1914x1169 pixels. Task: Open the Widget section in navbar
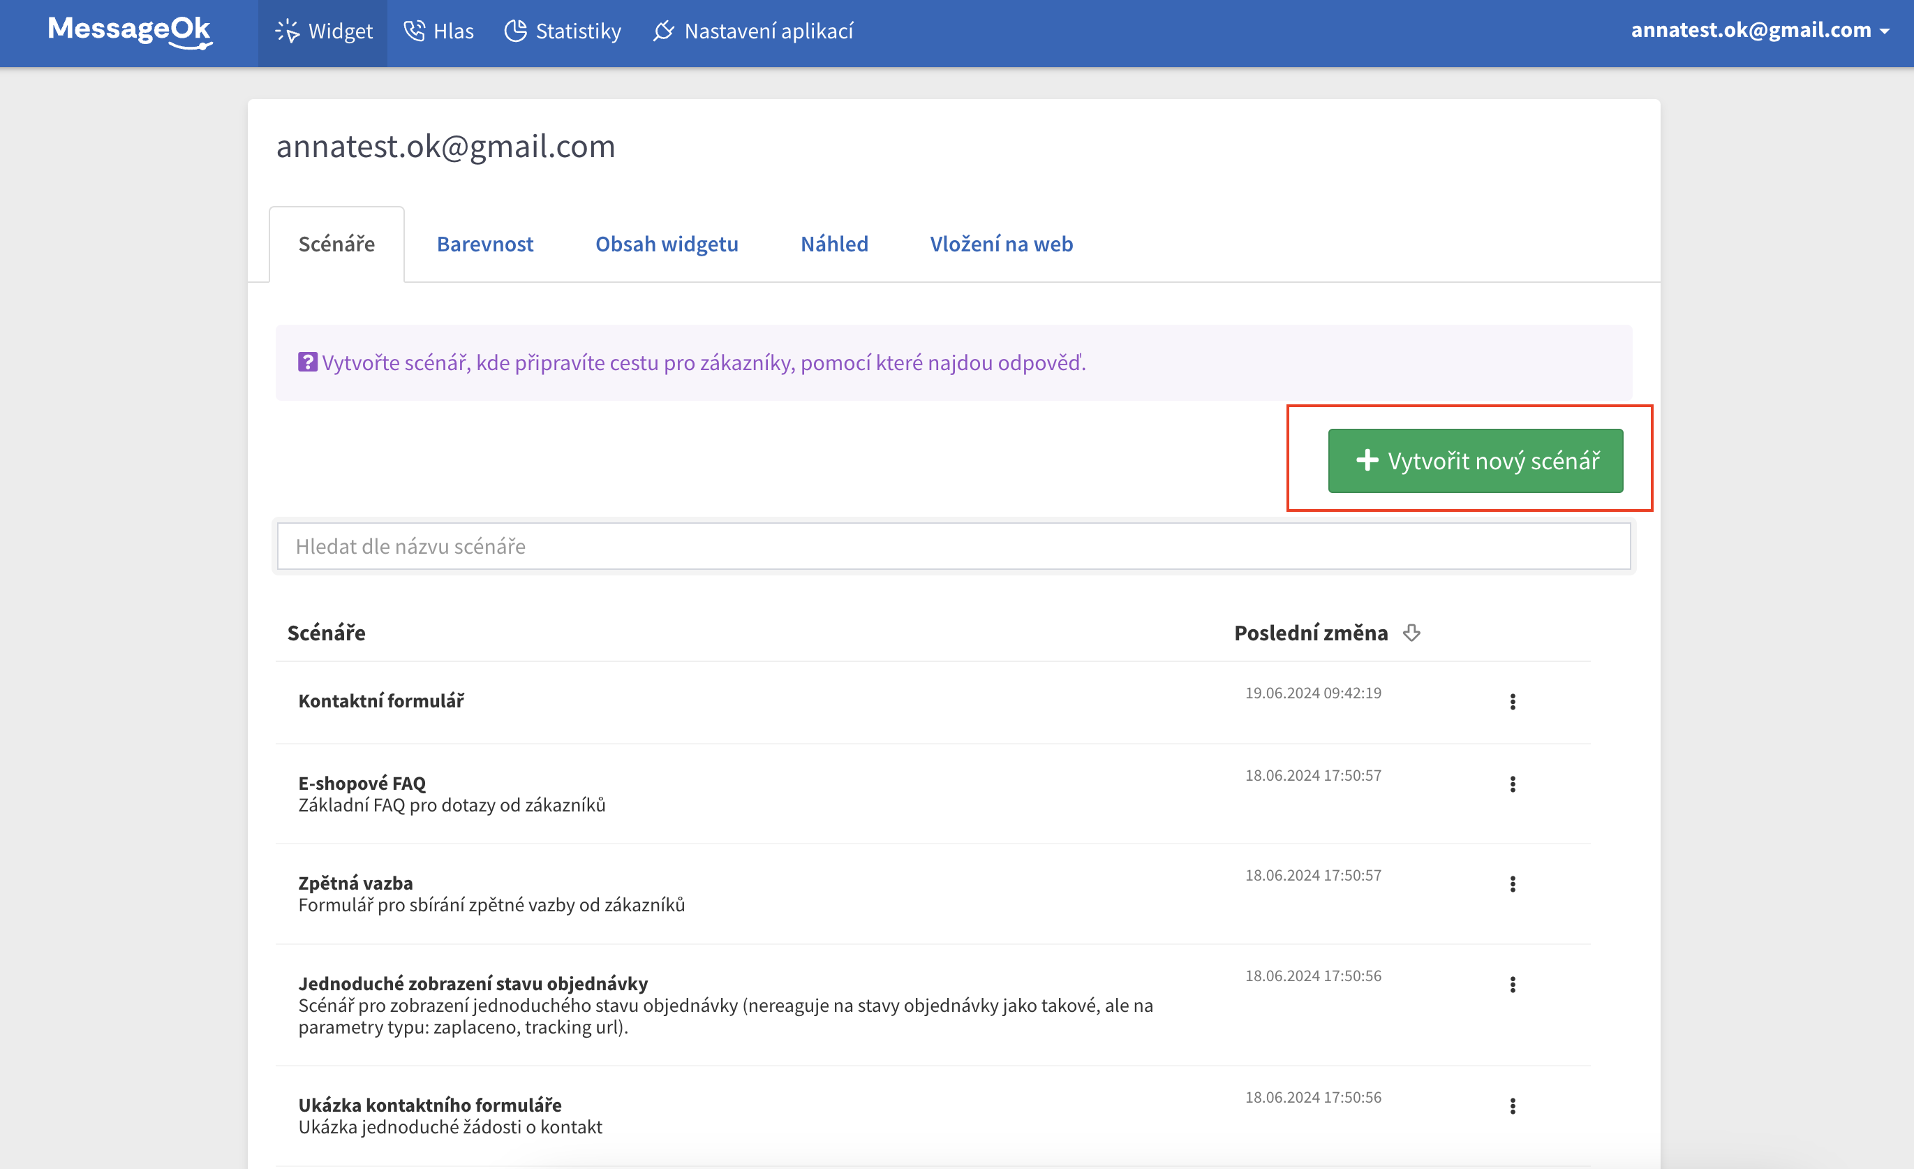point(323,31)
